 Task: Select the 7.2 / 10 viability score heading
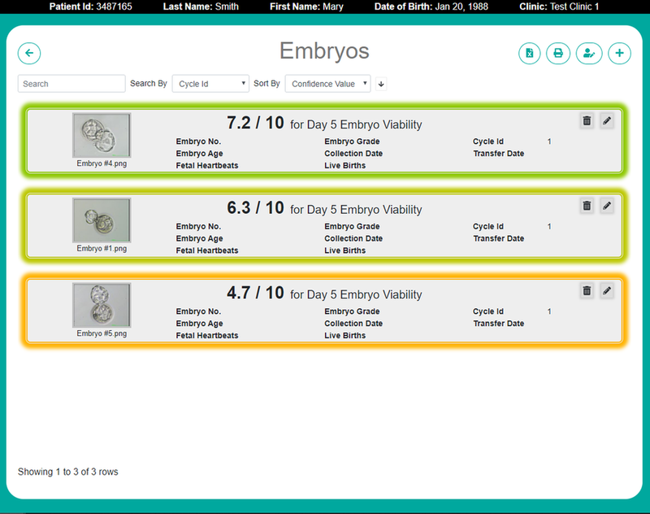(x=255, y=123)
